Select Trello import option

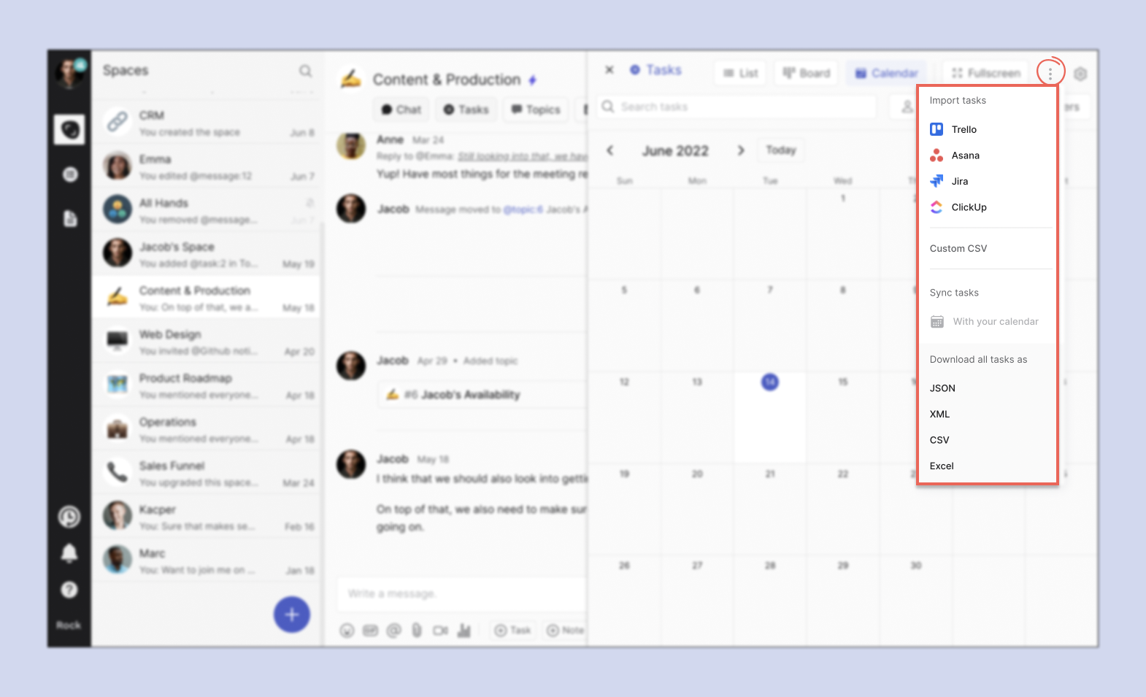[x=964, y=129]
